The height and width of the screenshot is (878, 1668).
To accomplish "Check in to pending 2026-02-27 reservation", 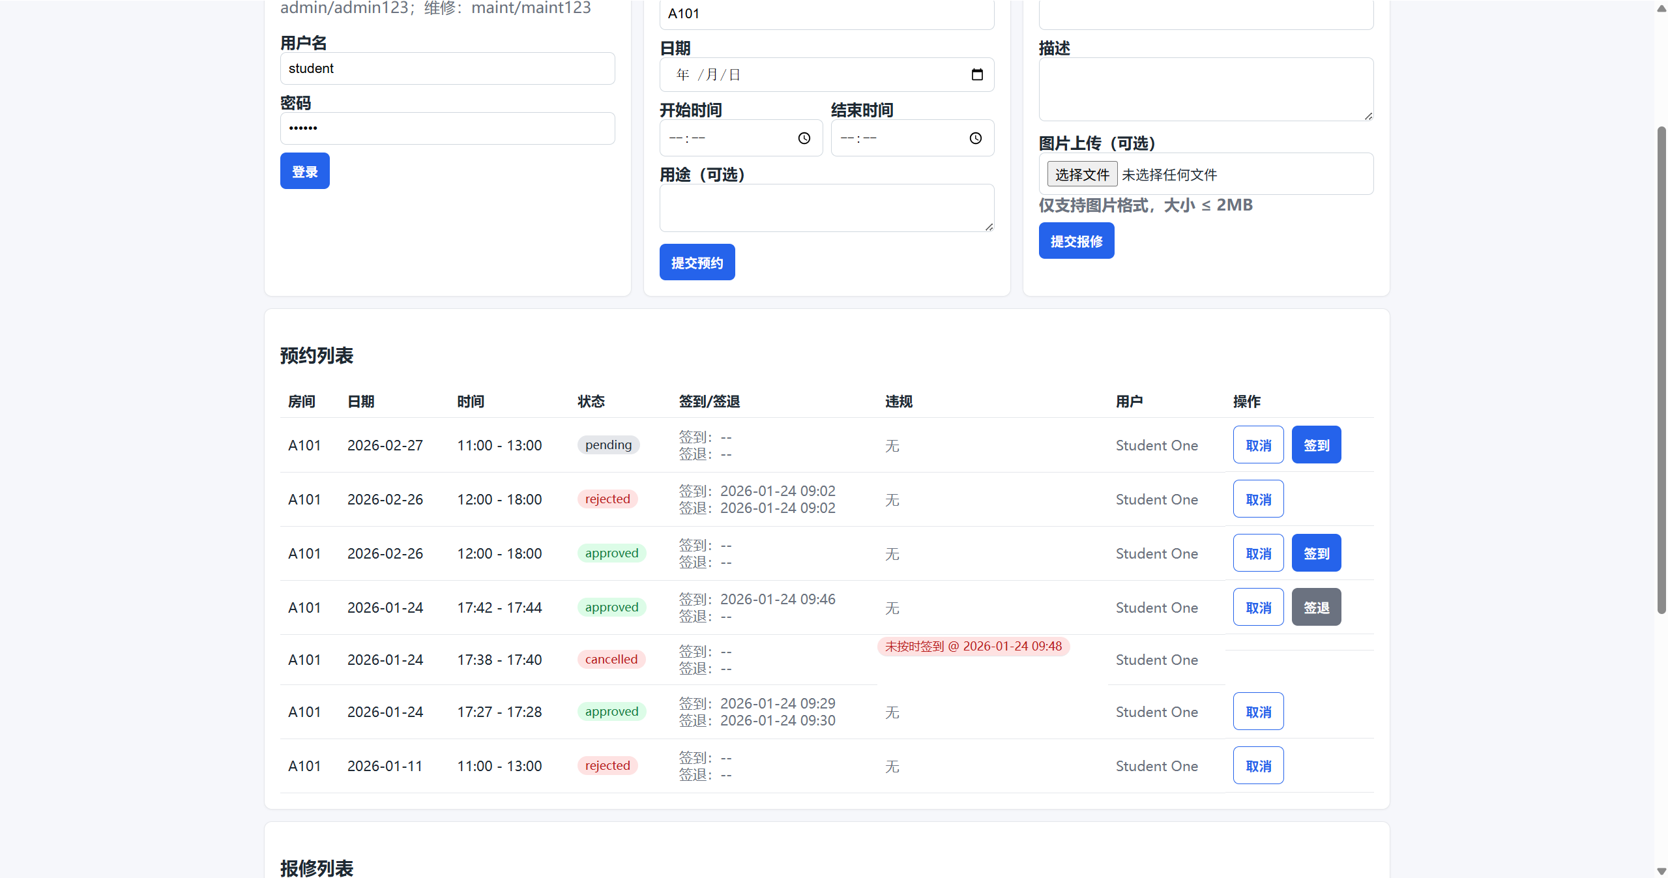I will tap(1315, 445).
